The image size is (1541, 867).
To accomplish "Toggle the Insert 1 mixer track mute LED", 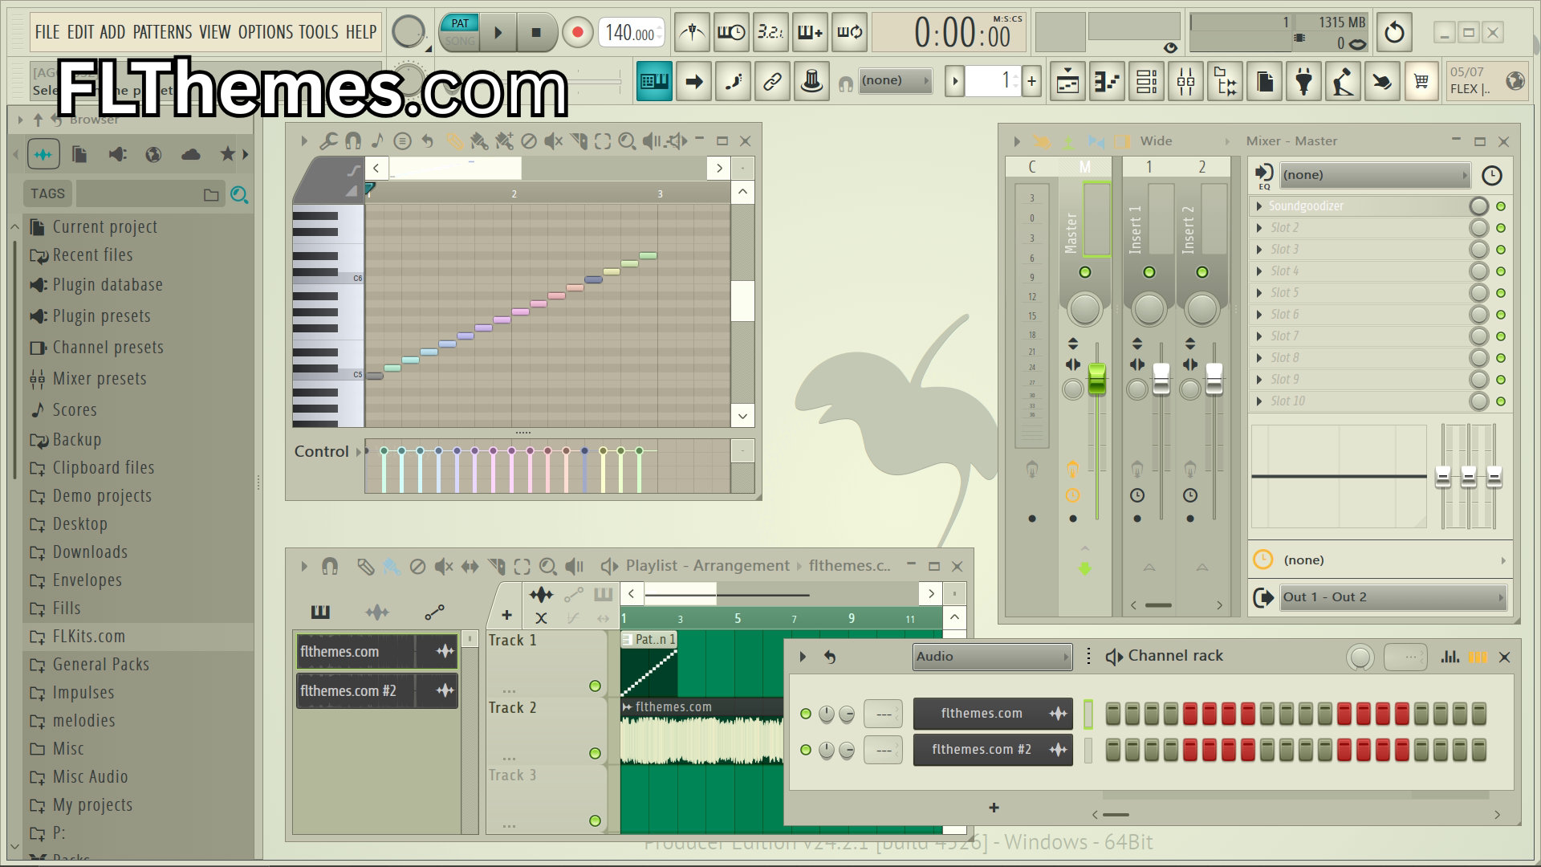I will 1149,272.
